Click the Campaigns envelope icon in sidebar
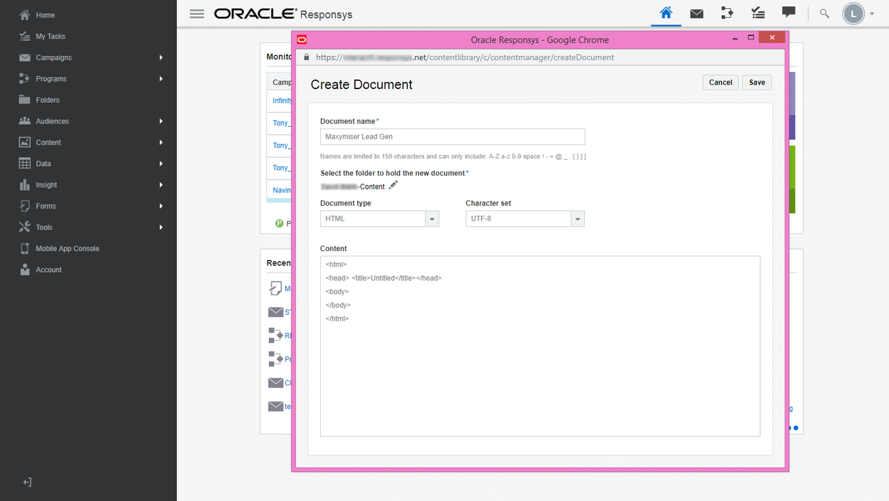Viewport: 889px width, 501px height. click(x=25, y=57)
